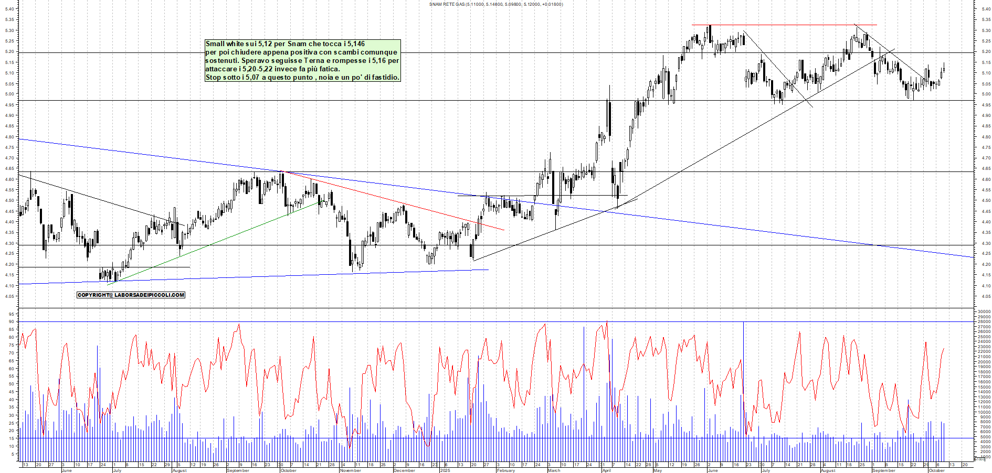Select the February label on time axis
Screen dimensions: 992x473
505,470
